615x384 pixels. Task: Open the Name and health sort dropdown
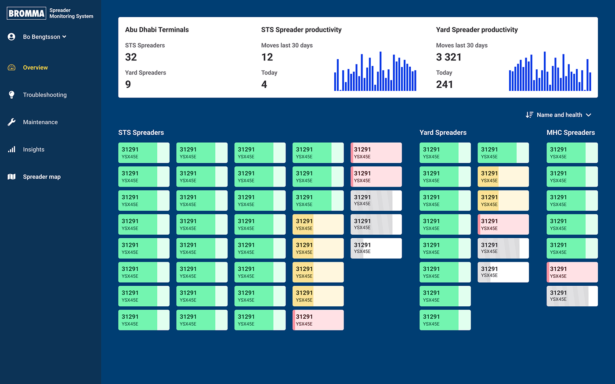coord(558,115)
